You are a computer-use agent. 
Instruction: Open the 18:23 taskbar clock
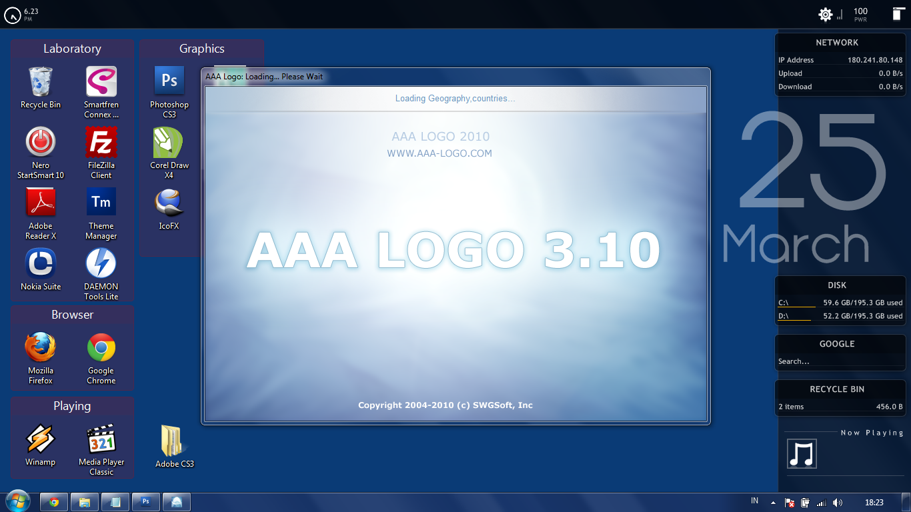[x=874, y=503]
